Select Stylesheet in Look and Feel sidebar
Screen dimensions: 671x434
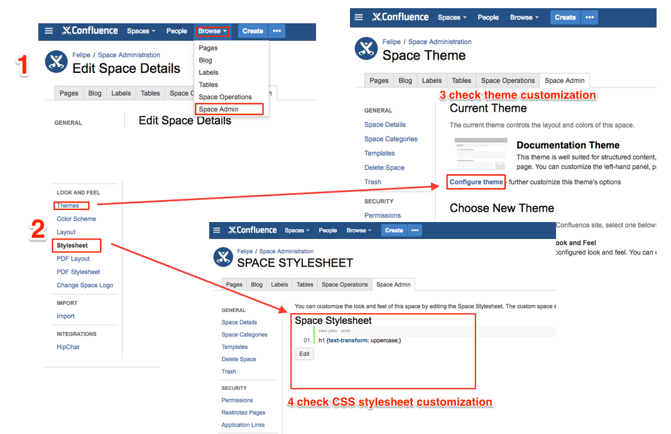pyautogui.click(x=72, y=245)
